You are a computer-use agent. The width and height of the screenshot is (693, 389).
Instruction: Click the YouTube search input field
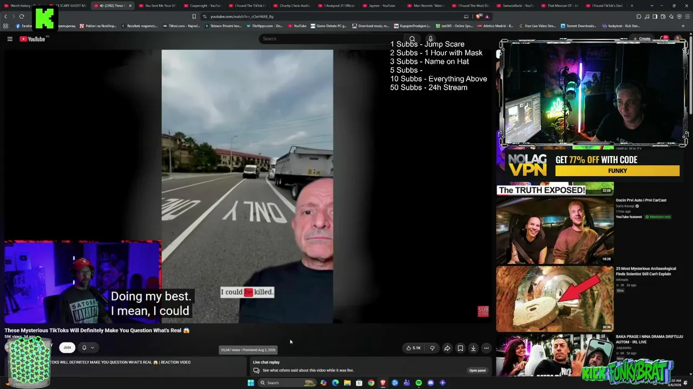point(332,39)
